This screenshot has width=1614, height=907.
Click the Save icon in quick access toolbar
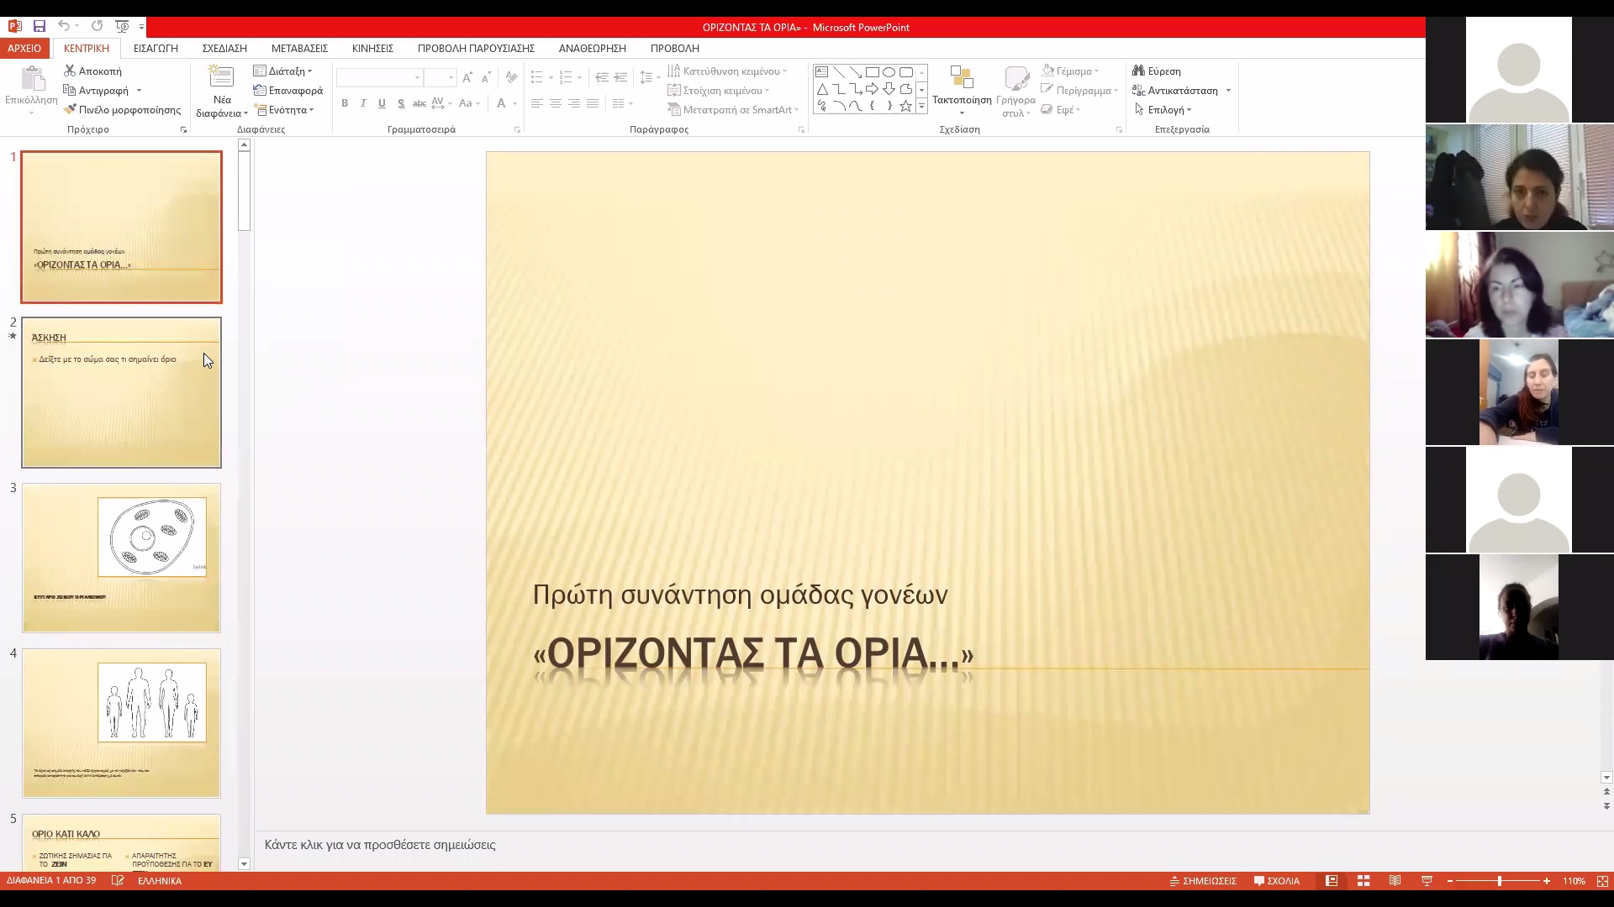pos(39,27)
